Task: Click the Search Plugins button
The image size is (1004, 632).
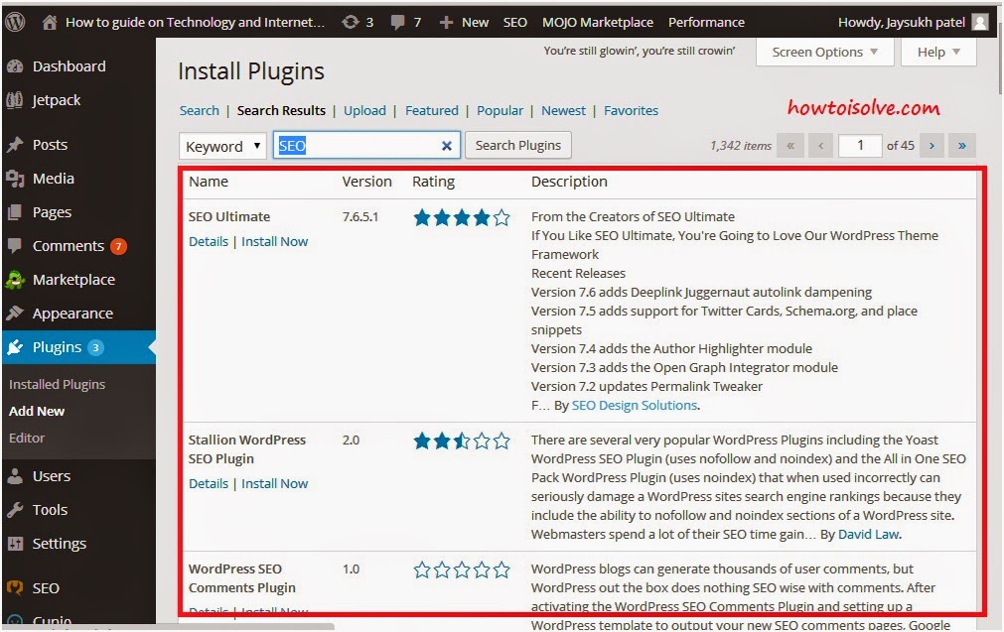Action: [x=518, y=145]
